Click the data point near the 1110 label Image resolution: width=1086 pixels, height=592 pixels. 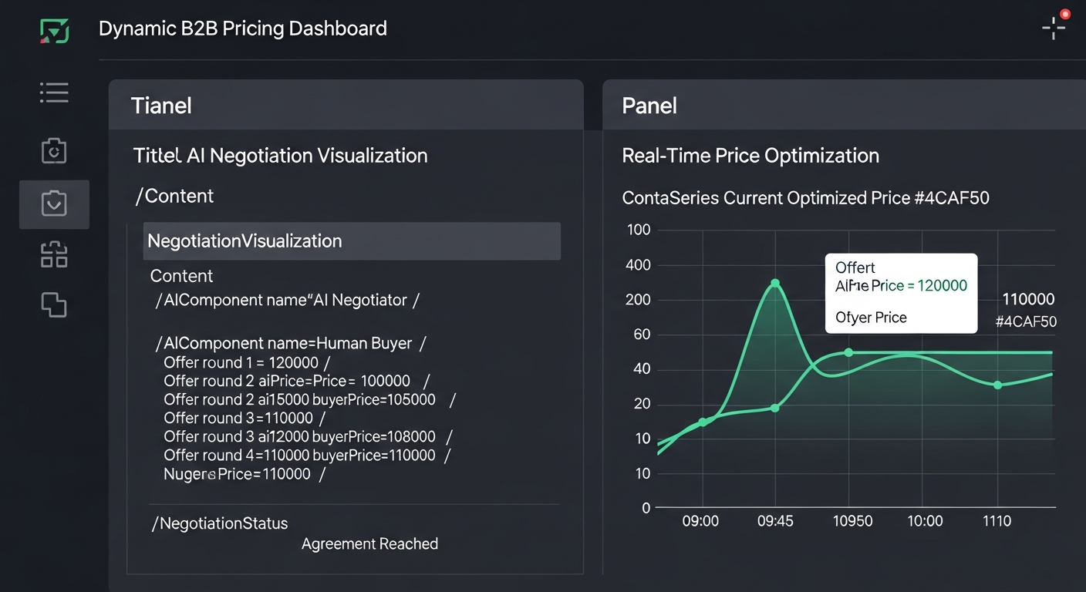coord(997,385)
